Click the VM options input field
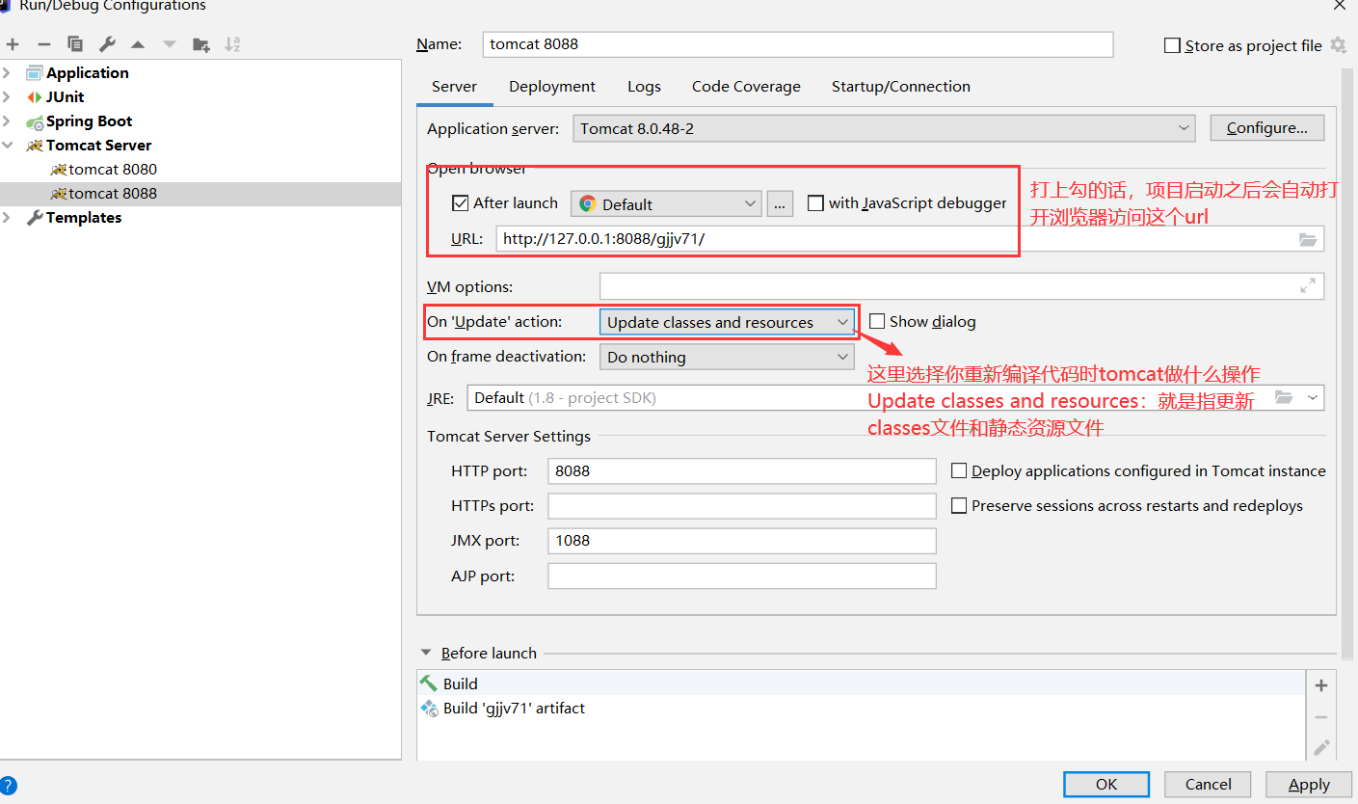This screenshot has height=804, width=1358. click(961, 286)
